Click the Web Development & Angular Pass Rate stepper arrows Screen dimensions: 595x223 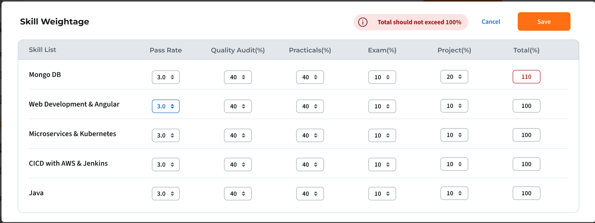(x=172, y=107)
